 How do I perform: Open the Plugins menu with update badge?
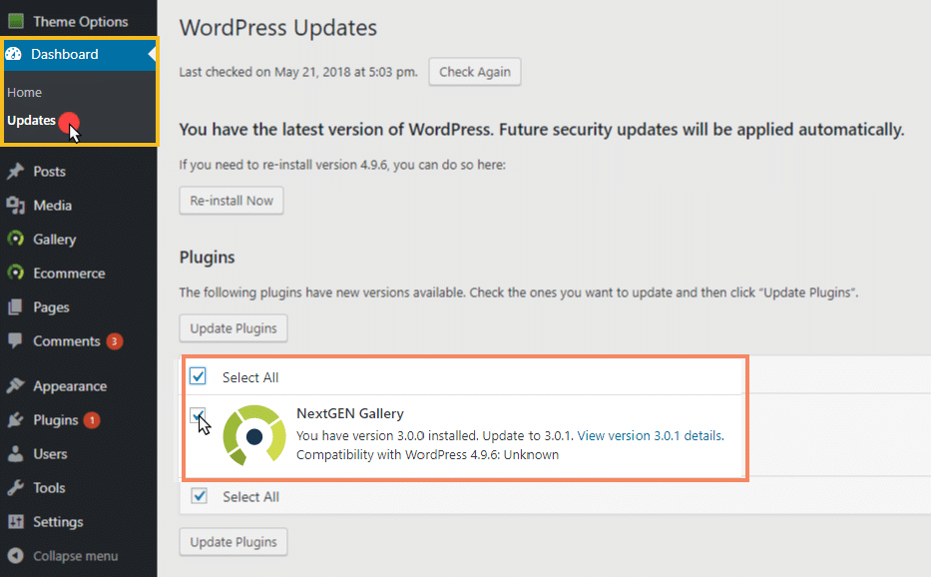54,420
